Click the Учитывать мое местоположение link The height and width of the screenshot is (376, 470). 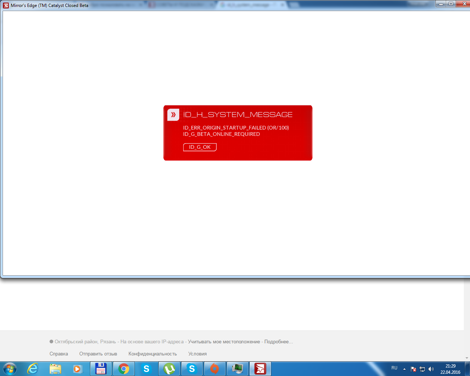[224, 342]
